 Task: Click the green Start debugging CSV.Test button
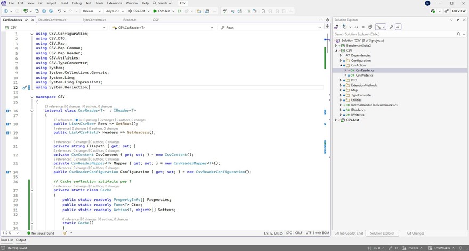click(x=155, y=11)
